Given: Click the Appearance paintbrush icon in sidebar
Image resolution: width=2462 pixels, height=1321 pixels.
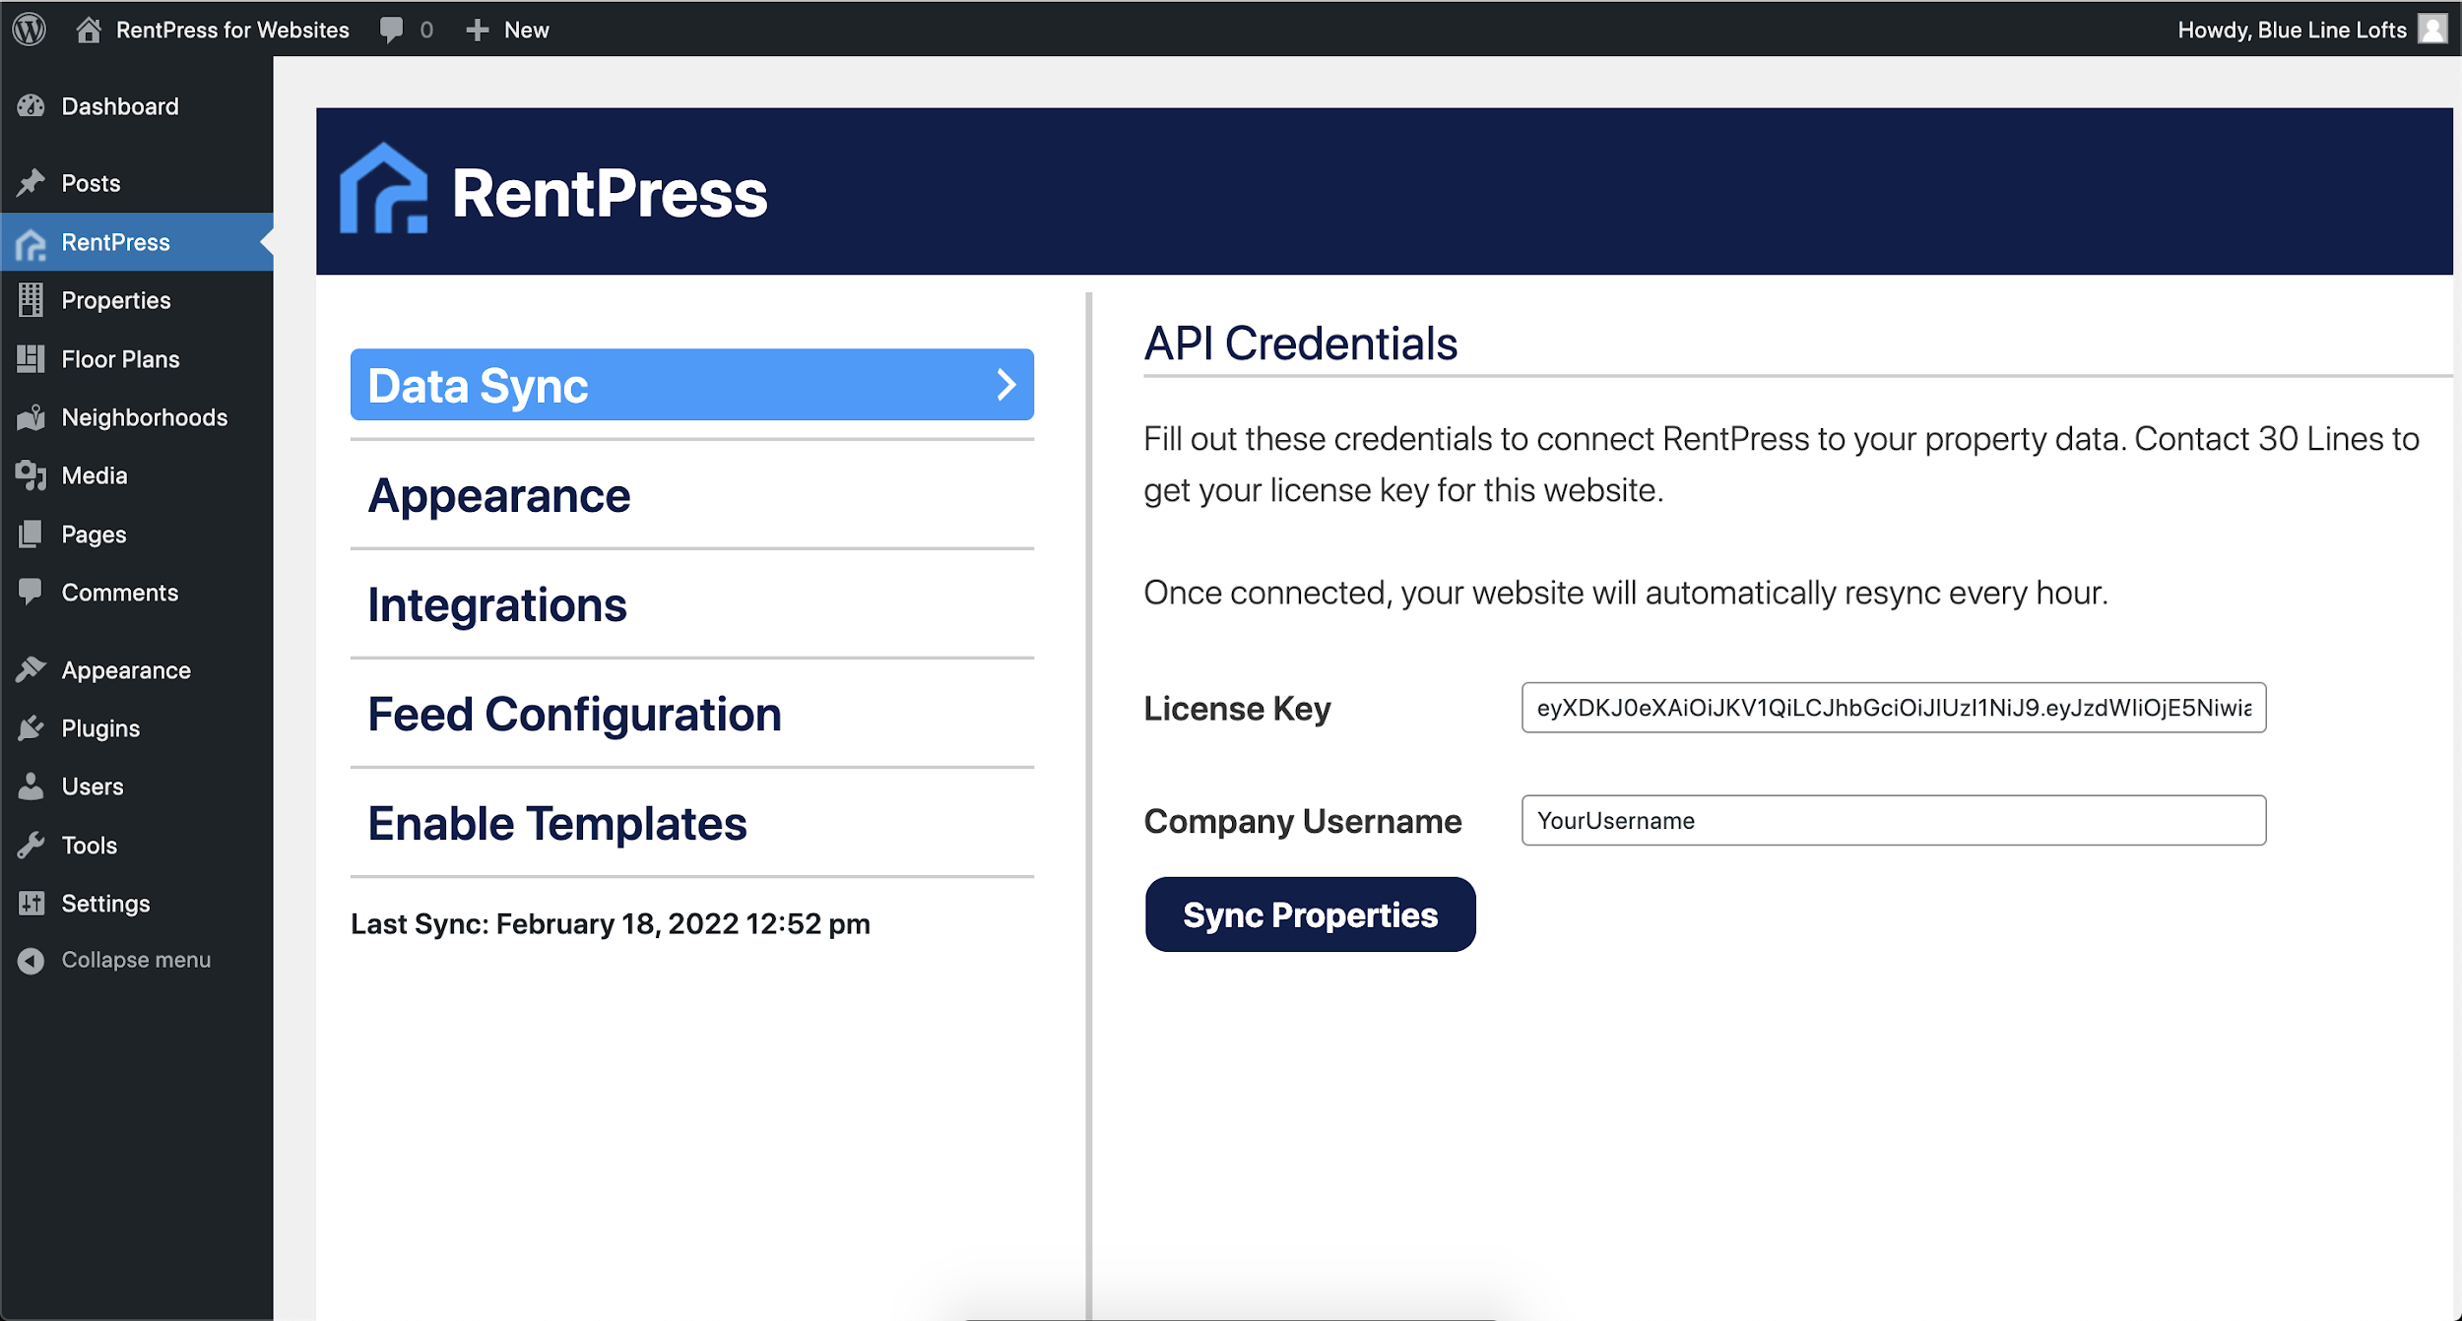Looking at the screenshot, I should point(31,670).
